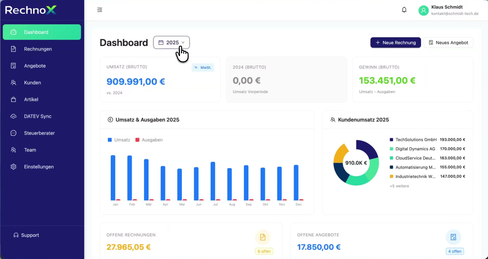Open Steuerberater page
488x259 pixels.
point(42,133)
